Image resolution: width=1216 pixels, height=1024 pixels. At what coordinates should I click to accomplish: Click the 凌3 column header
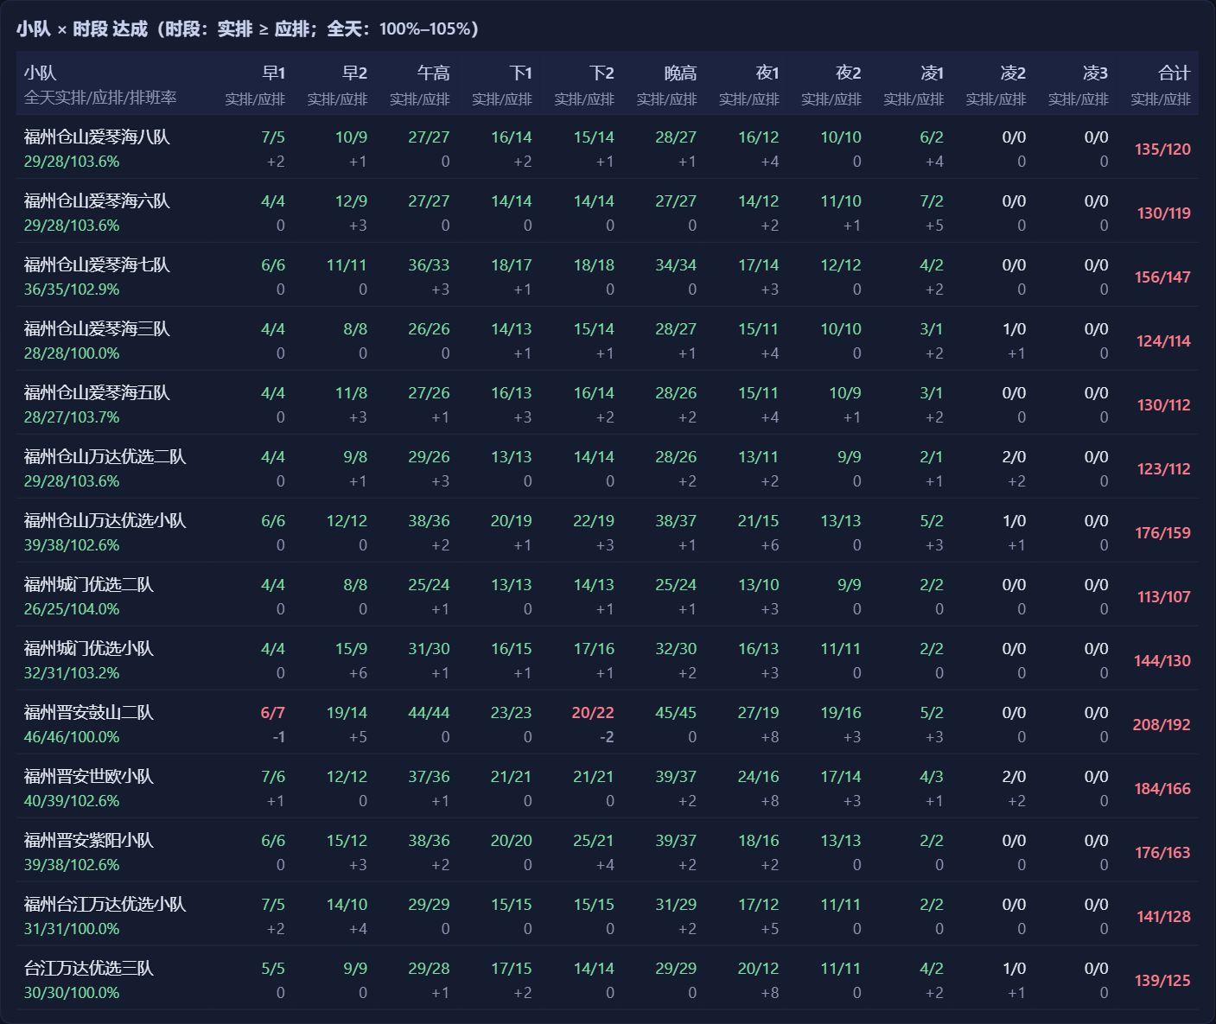click(1096, 73)
